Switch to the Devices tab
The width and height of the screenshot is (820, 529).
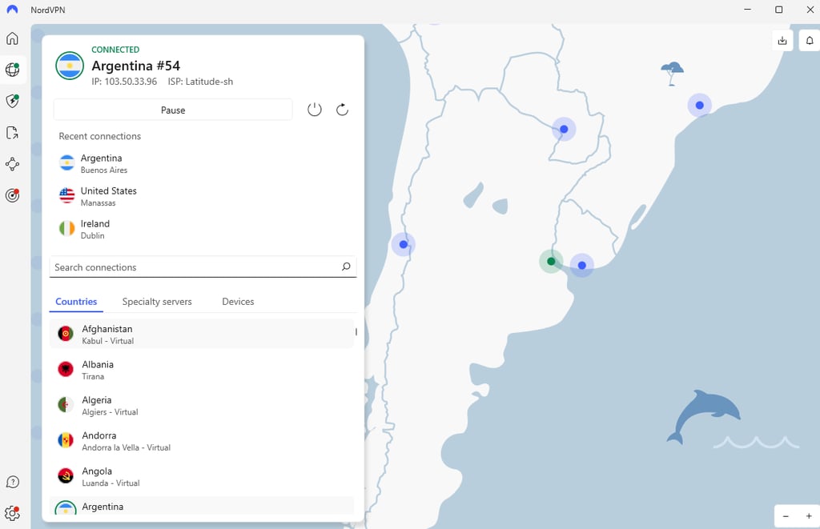coord(238,302)
